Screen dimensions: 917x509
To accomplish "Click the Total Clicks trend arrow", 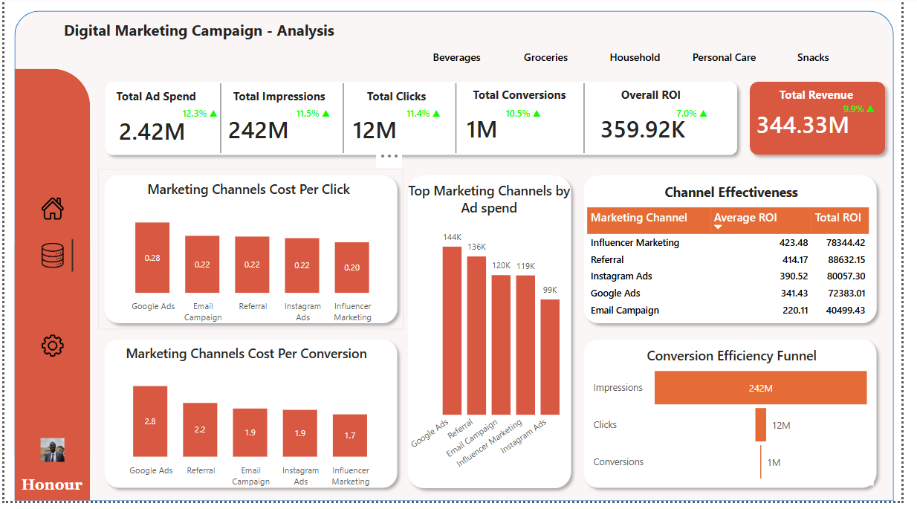I will pyautogui.click(x=436, y=114).
